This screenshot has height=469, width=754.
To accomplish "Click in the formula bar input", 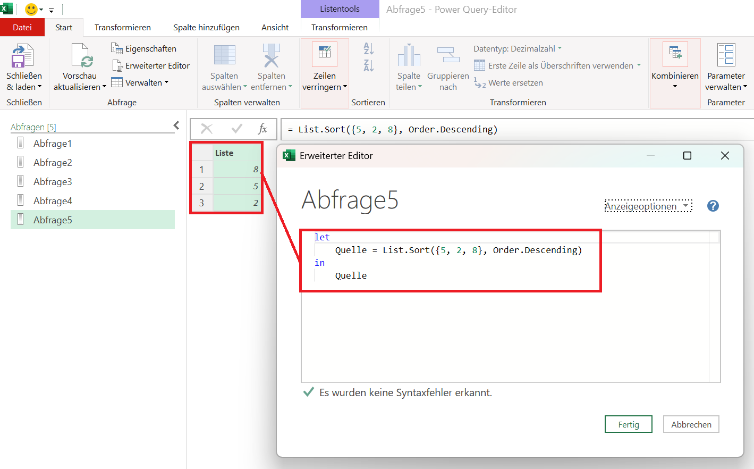I will tap(517, 129).
